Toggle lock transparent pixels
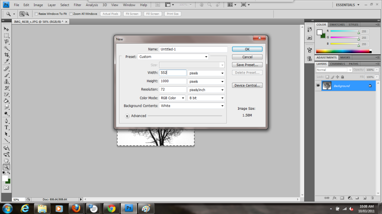This screenshot has width=382, height=214. [327, 77]
